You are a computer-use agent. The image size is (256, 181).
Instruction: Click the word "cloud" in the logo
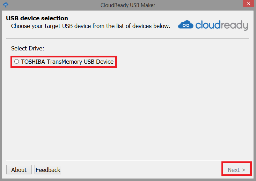208,25
